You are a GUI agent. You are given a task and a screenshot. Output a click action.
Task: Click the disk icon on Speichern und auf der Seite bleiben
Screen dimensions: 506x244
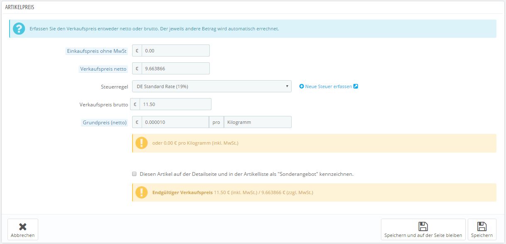click(423, 227)
